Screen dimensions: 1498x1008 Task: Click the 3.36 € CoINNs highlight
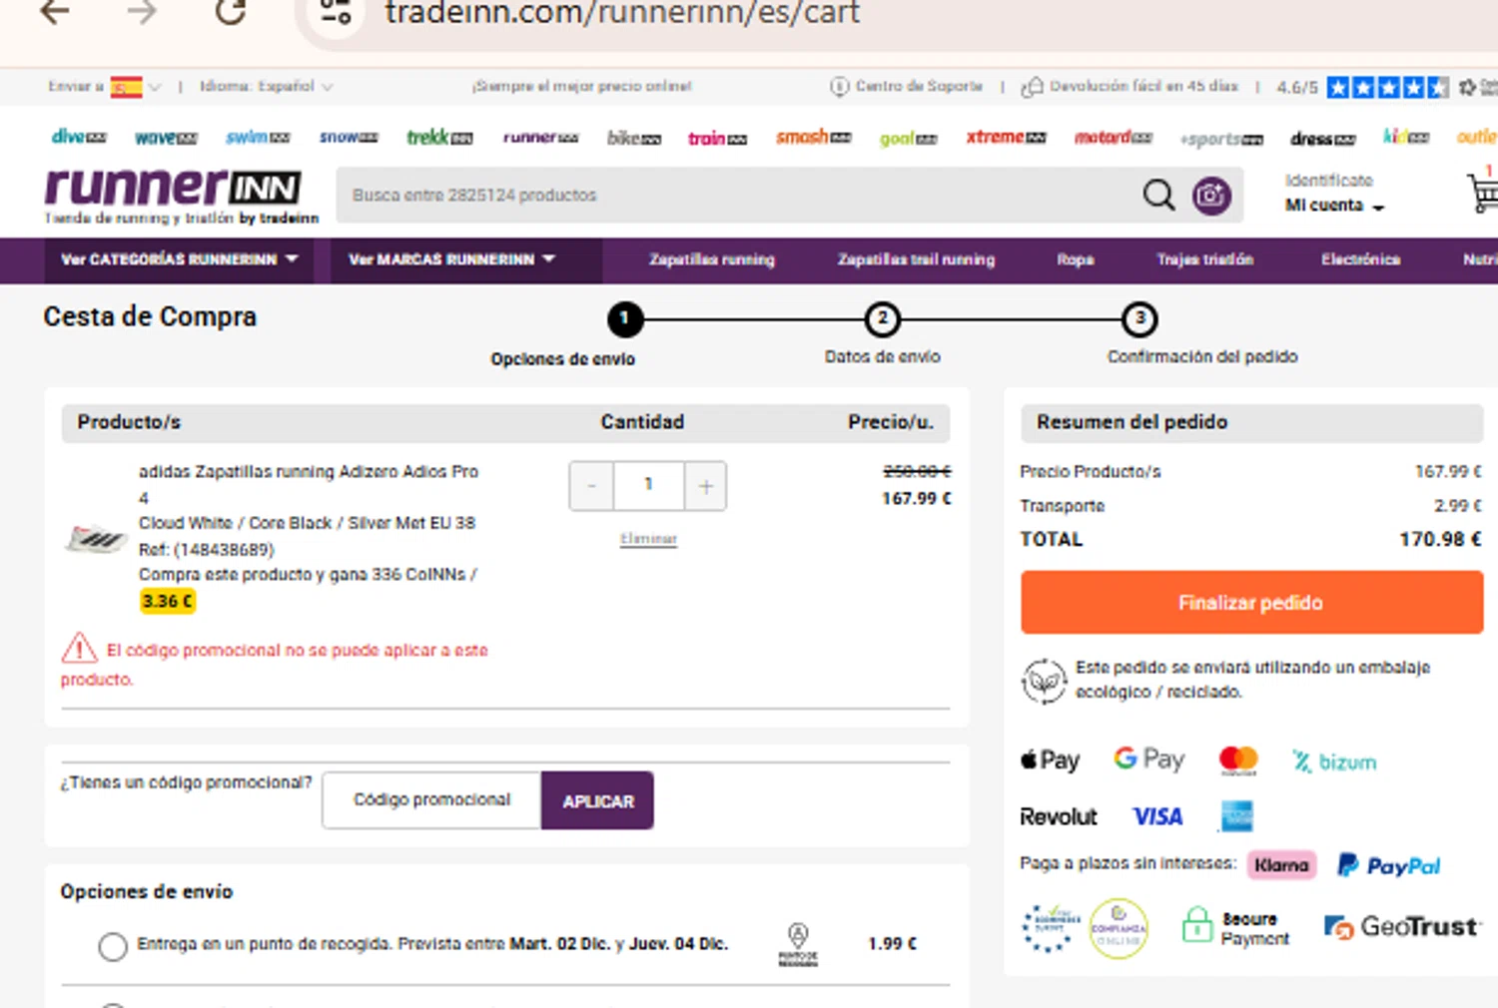(x=167, y=602)
